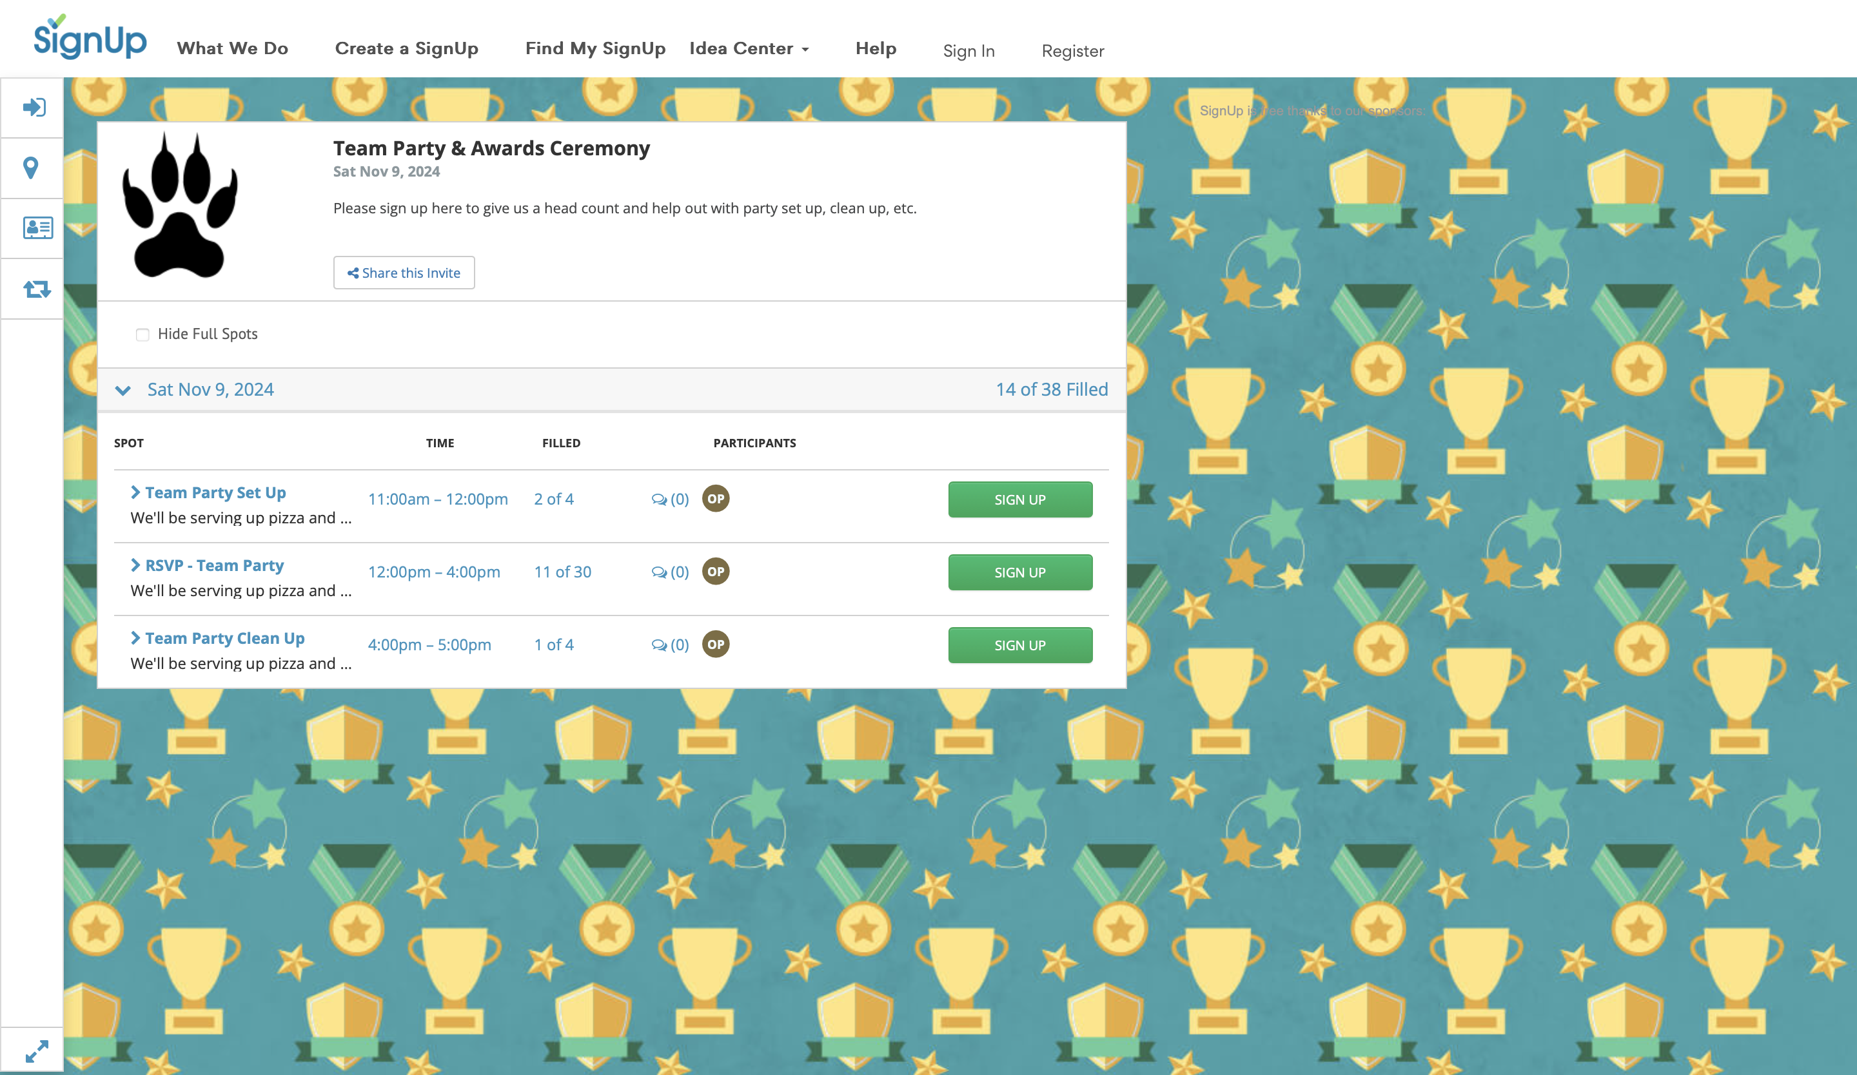The image size is (1857, 1075).
Task: Click Find My SignUp in the navigation
Action: (x=595, y=48)
